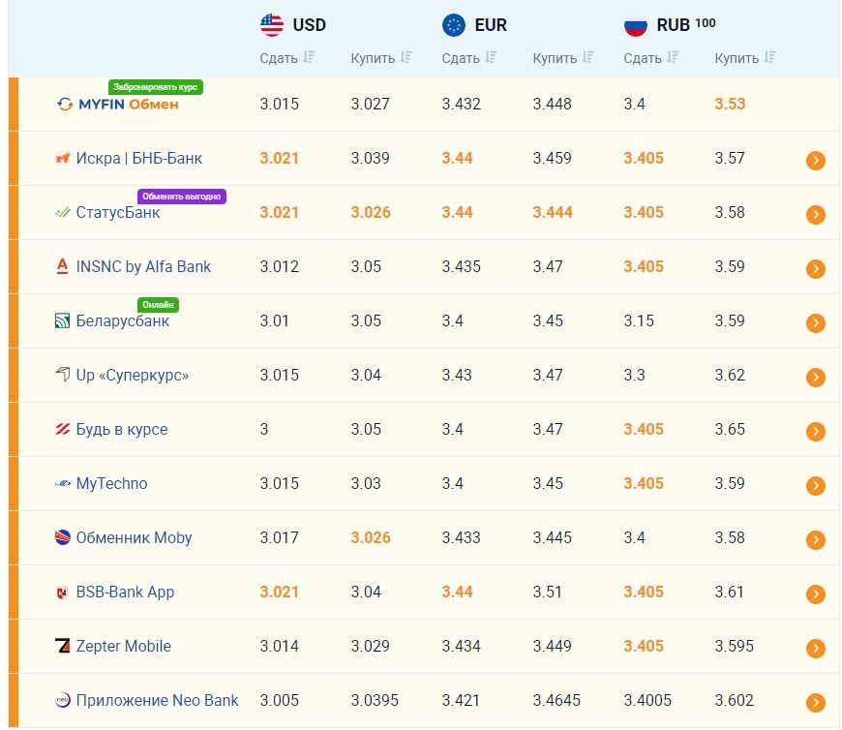
Task: Open details arrow for BSB-Bank App
Action: [x=815, y=594]
